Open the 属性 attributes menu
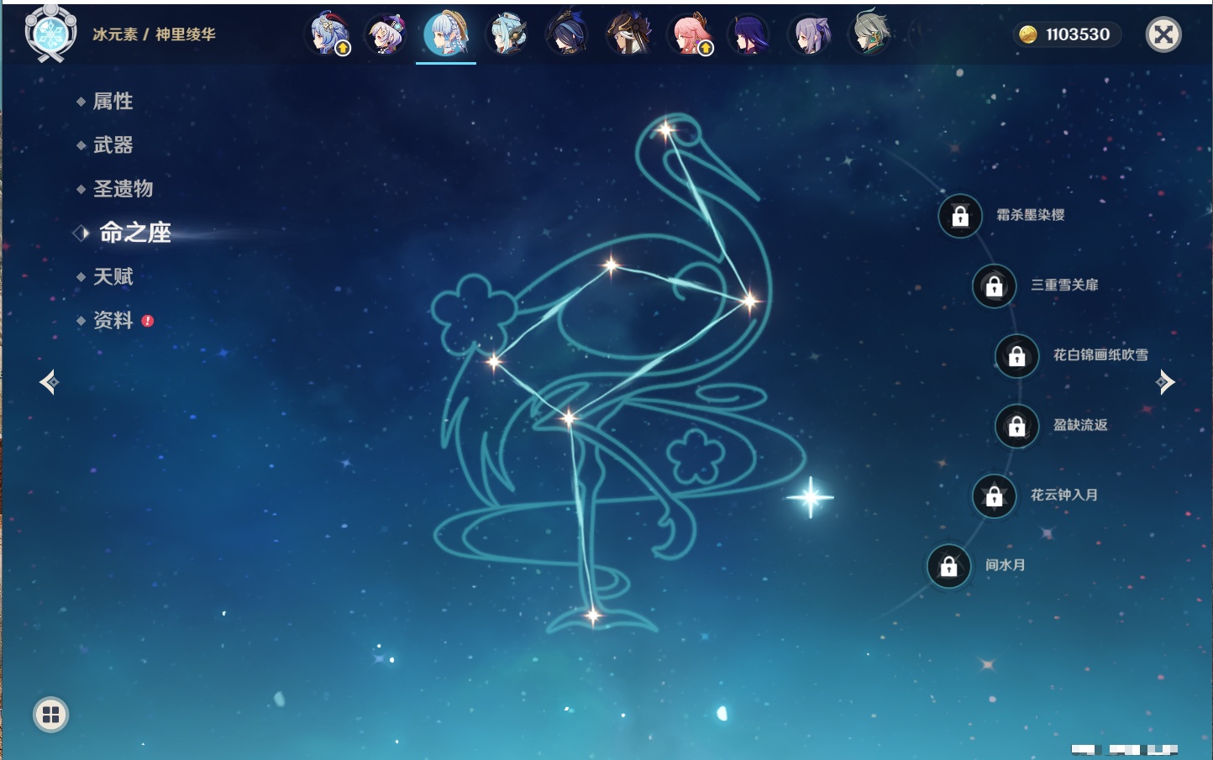This screenshot has width=1213, height=760. [113, 102]
